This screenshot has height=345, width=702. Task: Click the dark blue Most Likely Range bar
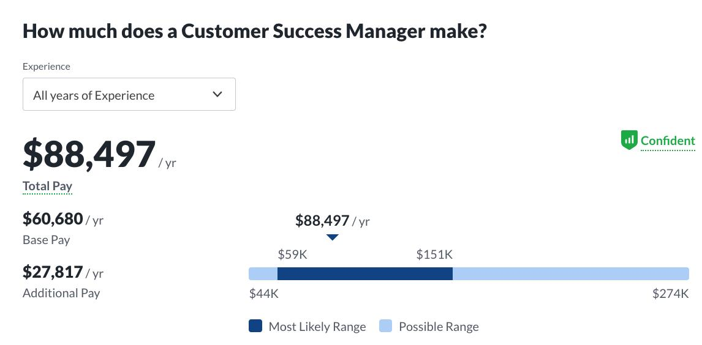click(x=365, y=273)
